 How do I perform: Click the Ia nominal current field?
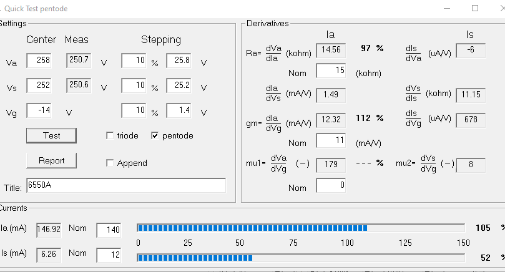point(109,230)
